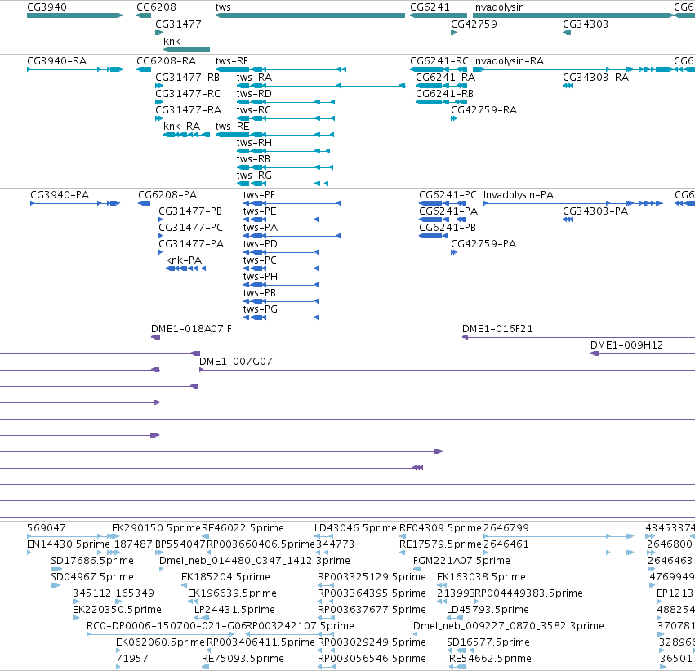Click EST 569047
This screenshot has width=695, height=671.
coord(47,528)
